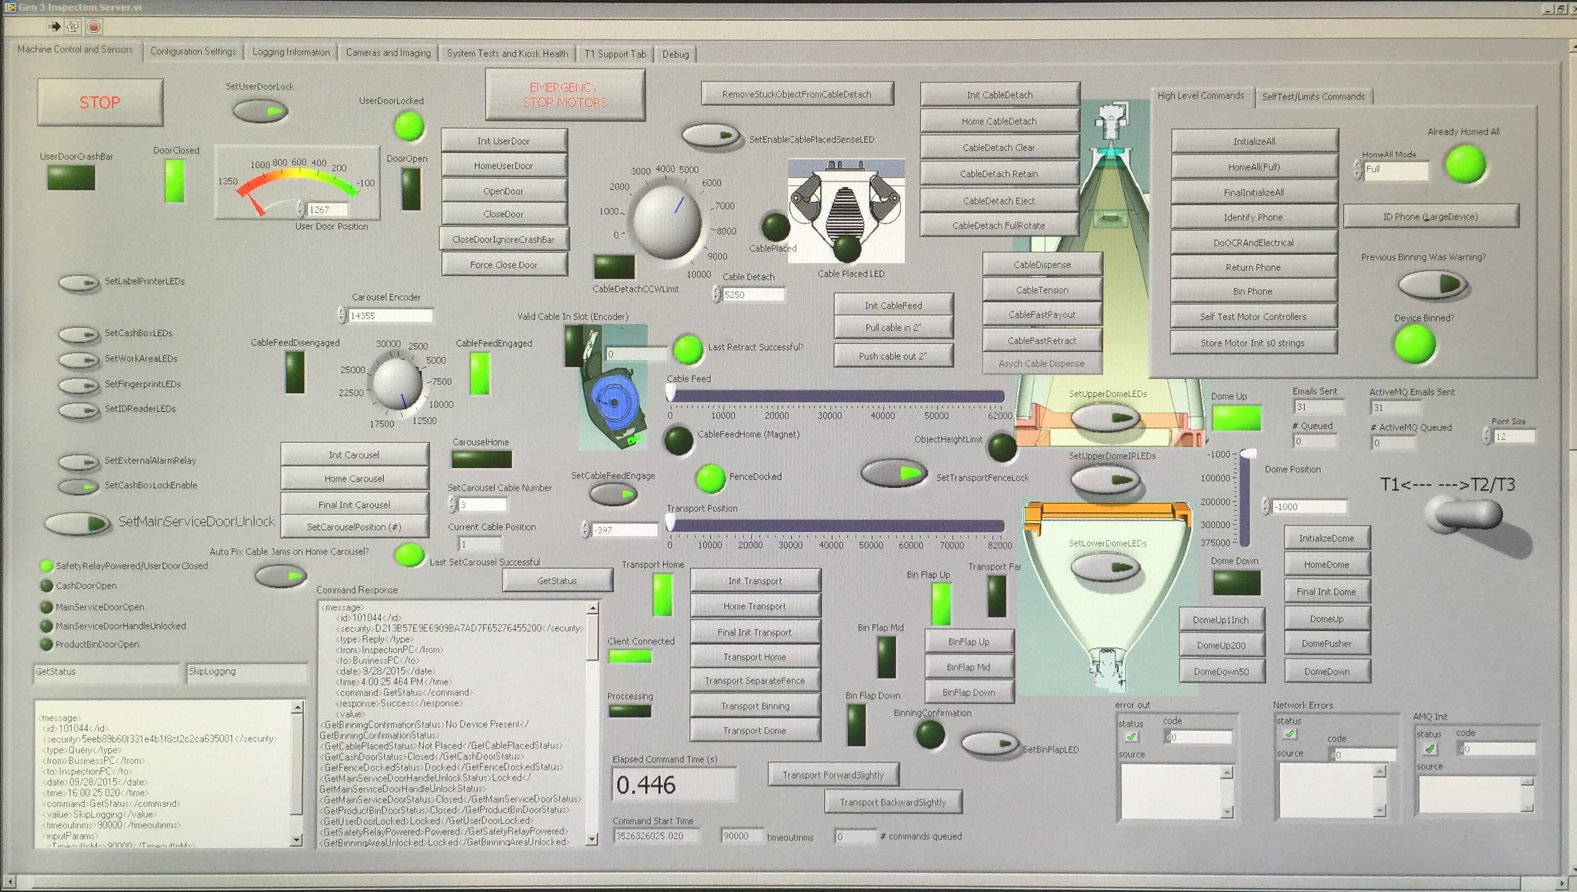1577x892 pixels.
Task: Click the blue cable spool encoder image
Action: (x=615, y=402)
